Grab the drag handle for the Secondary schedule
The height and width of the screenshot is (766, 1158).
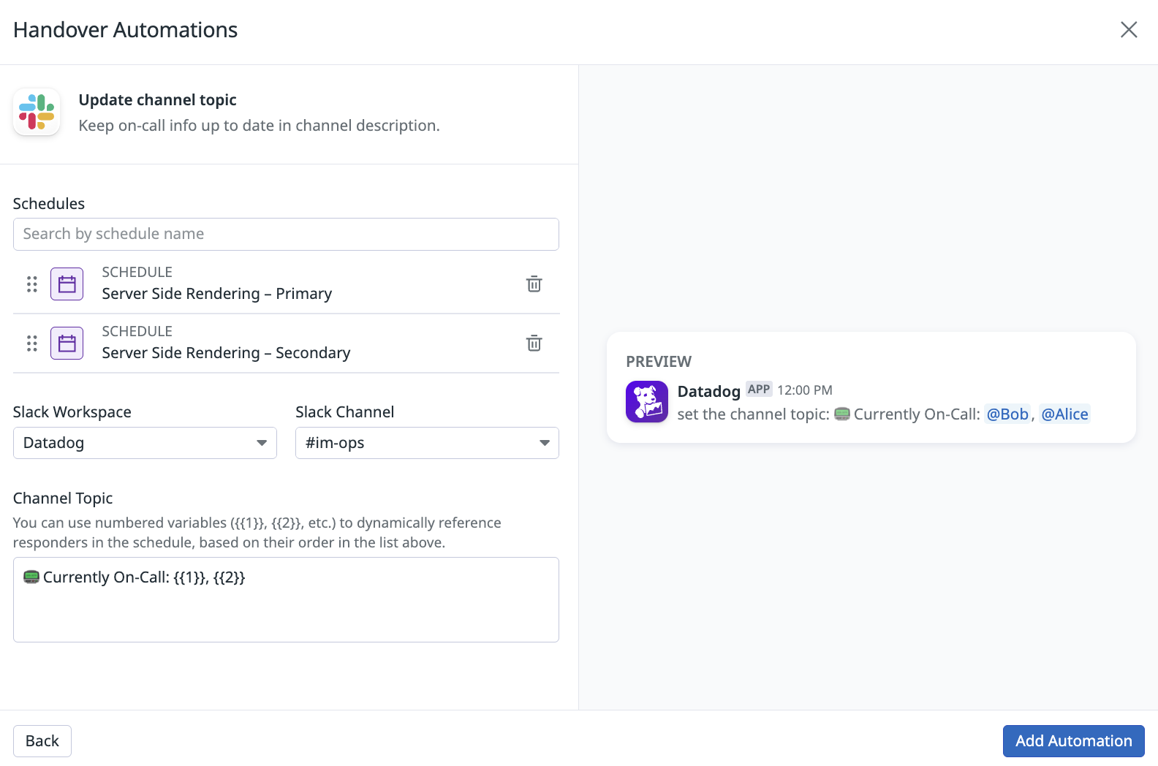point(32,343)
